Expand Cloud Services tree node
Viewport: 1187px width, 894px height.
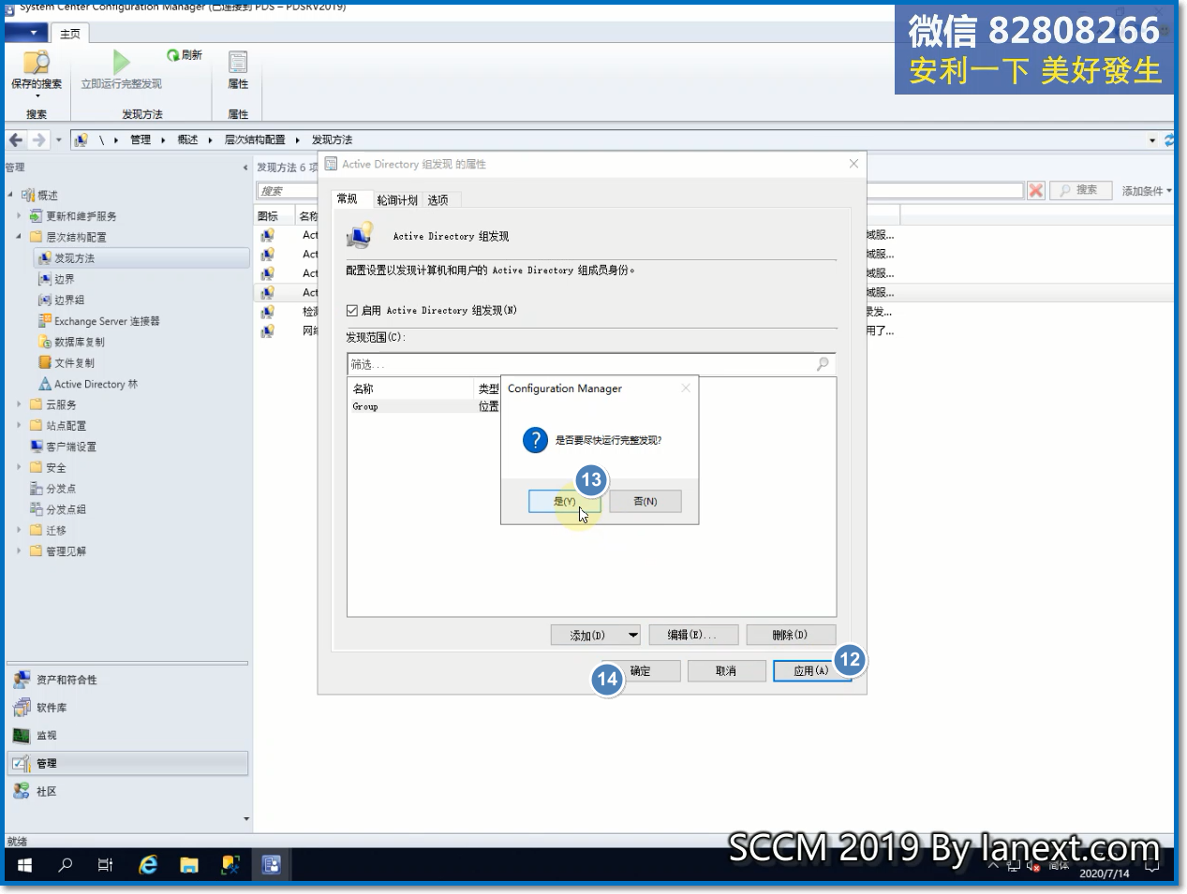tap(19, 404)
